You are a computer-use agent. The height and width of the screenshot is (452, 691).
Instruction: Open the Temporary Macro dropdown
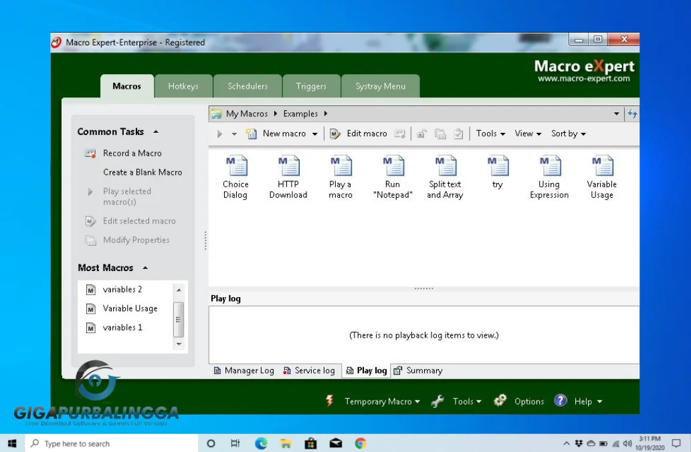click(417, 401)
